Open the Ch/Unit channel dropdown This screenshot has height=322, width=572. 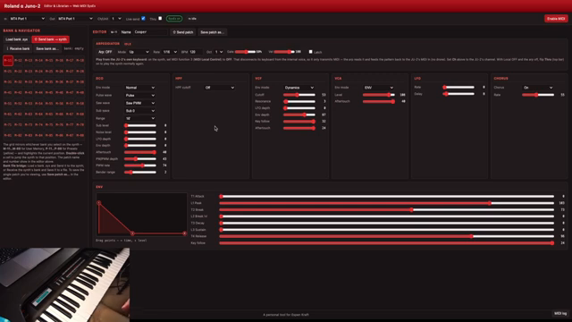click(116, 19)
